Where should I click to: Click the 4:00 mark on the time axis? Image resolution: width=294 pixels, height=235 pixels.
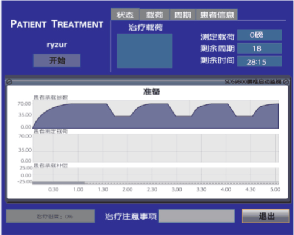pos(226,189)
